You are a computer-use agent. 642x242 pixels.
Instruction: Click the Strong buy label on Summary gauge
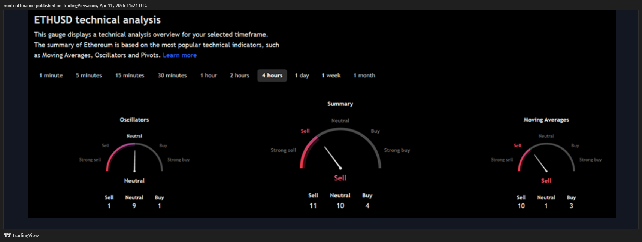(x=397, y=150)
